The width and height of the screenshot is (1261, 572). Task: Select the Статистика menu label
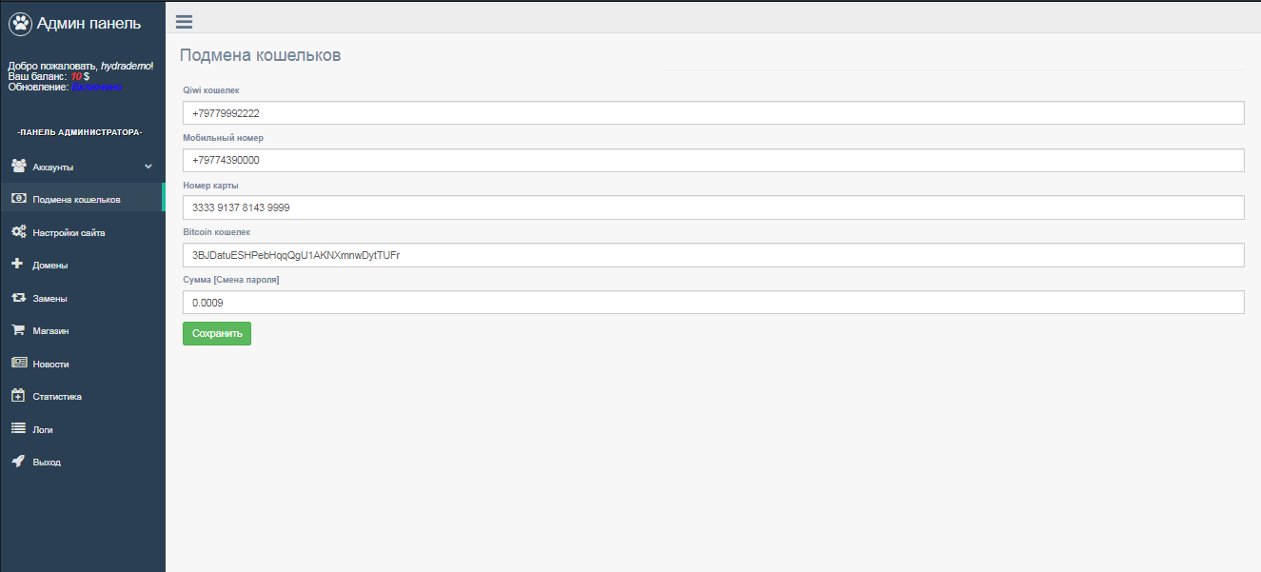tap(57, 397)
